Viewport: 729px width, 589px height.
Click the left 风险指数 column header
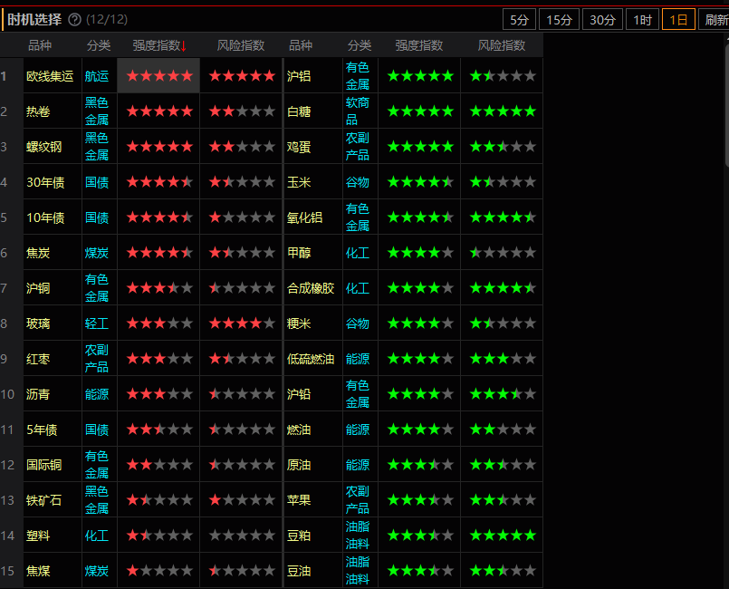[241, 45]
